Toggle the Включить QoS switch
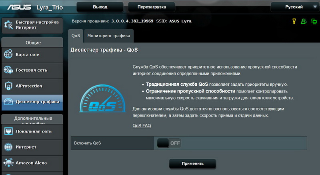The width and height of the screenshot is (320, 175). (169, 143)
